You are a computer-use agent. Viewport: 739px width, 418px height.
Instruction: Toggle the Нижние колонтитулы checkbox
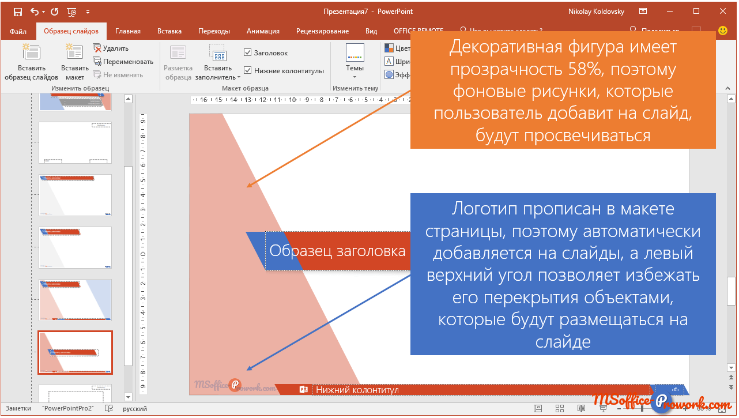tap(248, 71)
